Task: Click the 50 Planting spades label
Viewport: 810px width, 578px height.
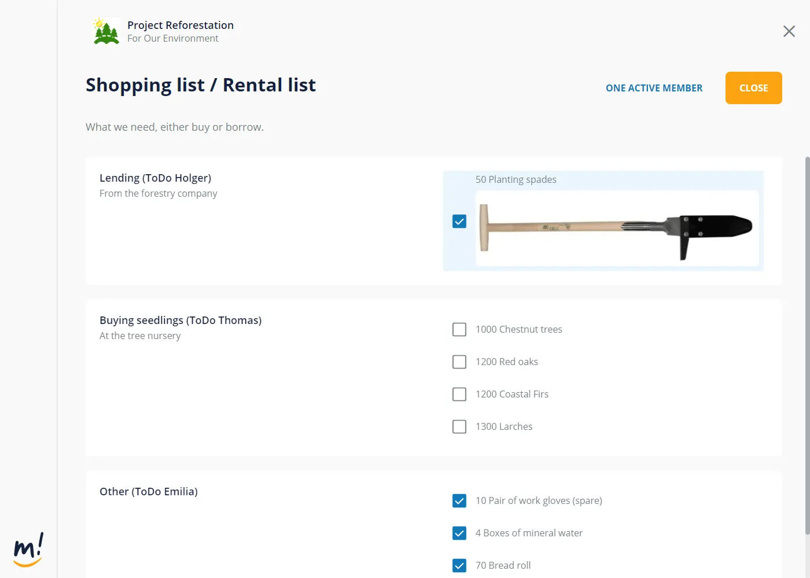Action: pyautogui.click(x=516, y=179)
